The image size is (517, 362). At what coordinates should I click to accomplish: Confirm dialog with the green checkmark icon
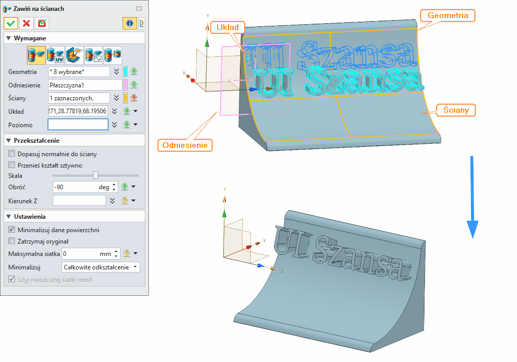pyautogui.click(x=10, y=23)
